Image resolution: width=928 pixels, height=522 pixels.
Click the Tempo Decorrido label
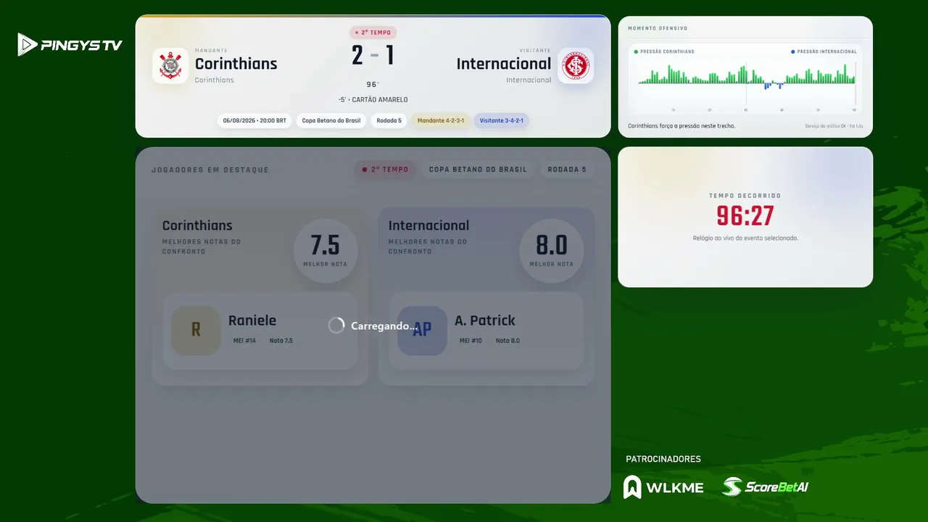(745, 196)
